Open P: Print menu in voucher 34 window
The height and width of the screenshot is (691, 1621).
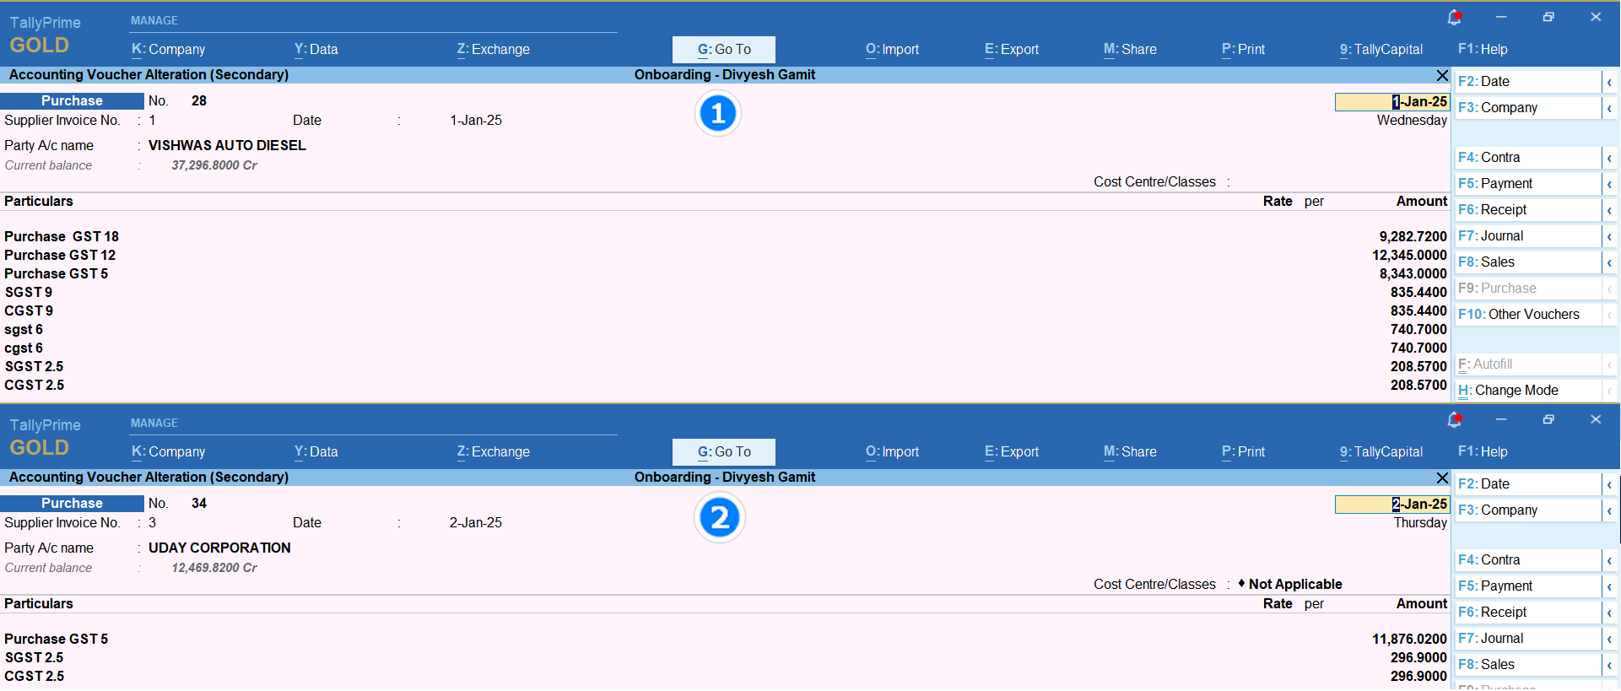1243,452
